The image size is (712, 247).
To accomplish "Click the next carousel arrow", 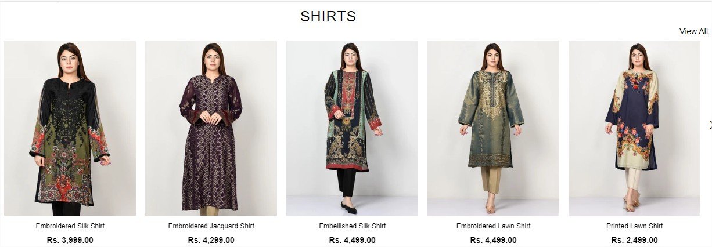I will point(710,124).
